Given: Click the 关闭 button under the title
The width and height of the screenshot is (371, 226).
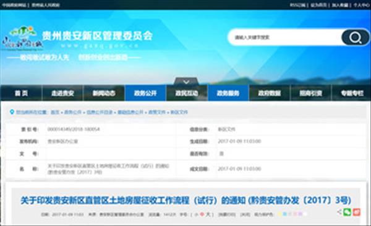Looking at the screenshot, I should pyautogui.click(x=245, y=214).
